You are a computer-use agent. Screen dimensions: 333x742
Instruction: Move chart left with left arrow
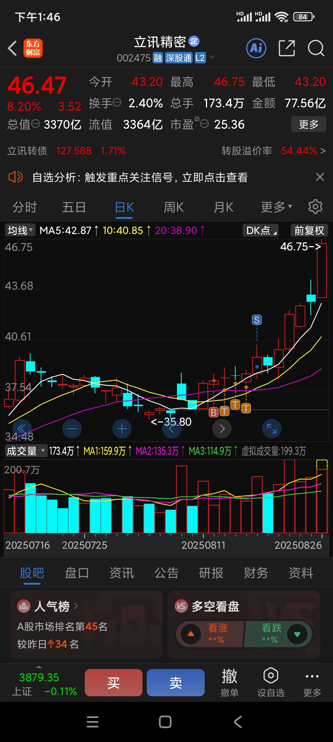coord(172,429)
